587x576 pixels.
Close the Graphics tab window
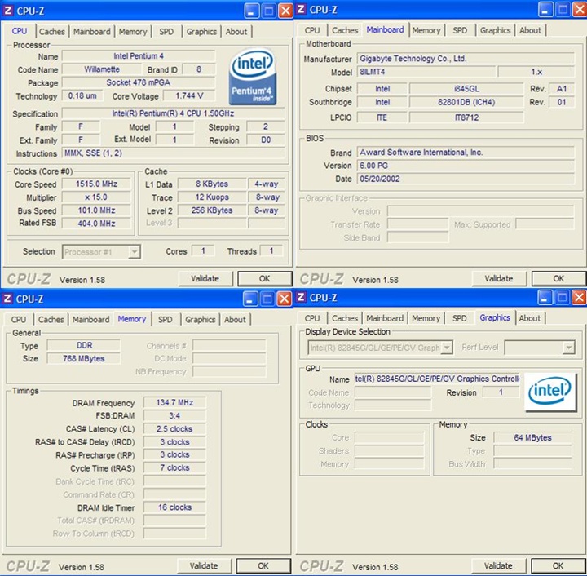point(579,298)
